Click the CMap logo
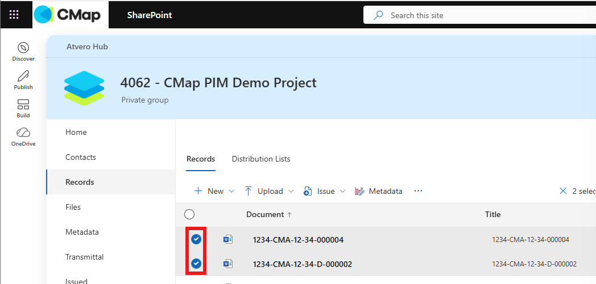Image resolution: width=596 pixels, height=284 pixels. click(x=68, y=15)
